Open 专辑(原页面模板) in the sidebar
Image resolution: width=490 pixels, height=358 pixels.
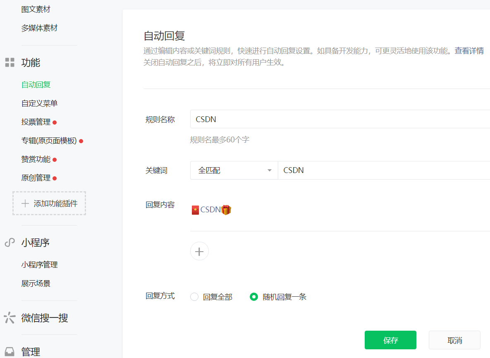[49, 141]
